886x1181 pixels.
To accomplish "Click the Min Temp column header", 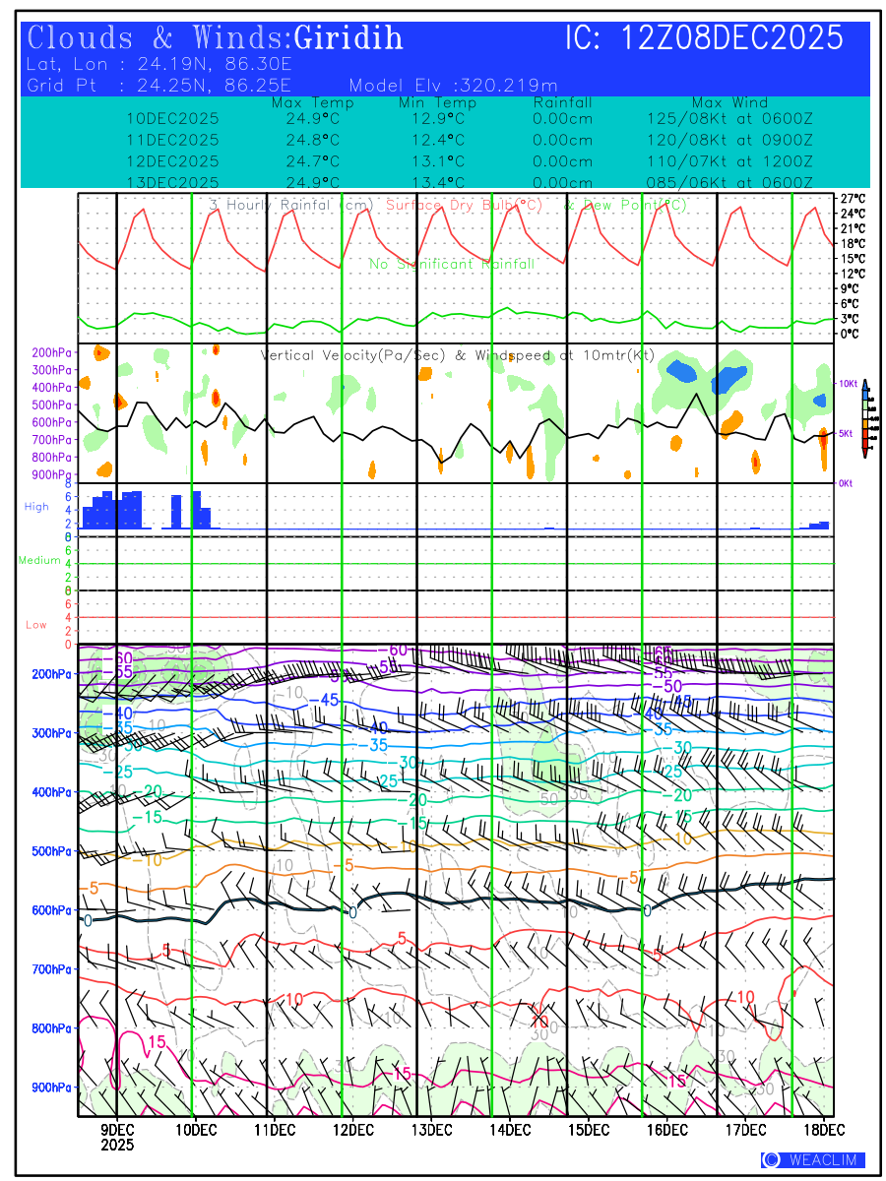I will (437, 102).
